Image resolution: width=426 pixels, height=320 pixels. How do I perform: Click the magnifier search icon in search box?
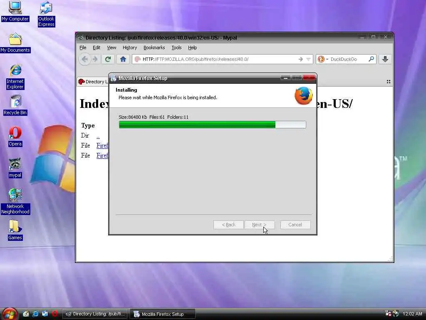click(x=371, y=59)
